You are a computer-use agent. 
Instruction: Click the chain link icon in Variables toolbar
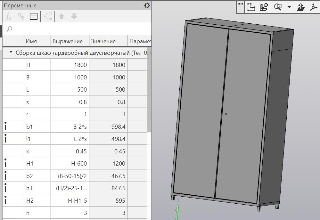[21, 16]
